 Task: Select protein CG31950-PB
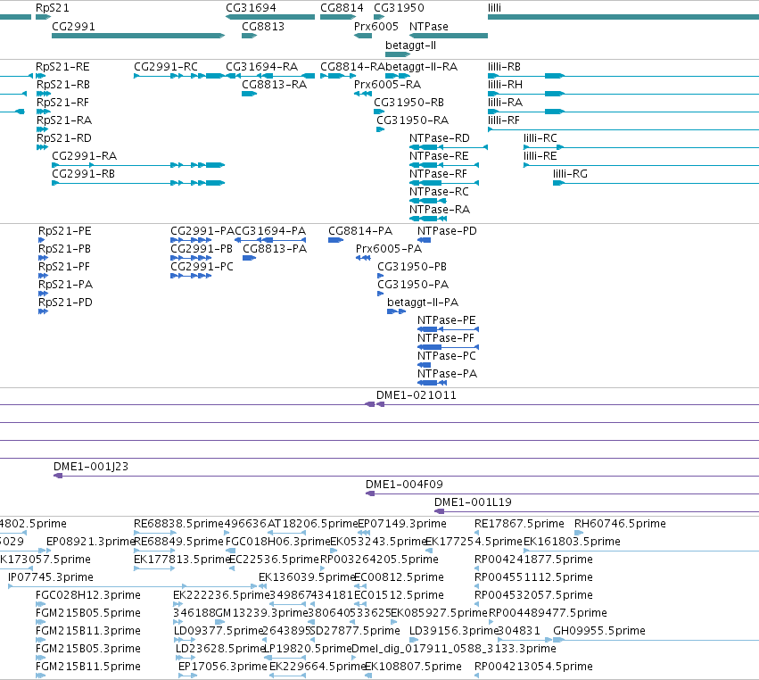click(412, 267)
